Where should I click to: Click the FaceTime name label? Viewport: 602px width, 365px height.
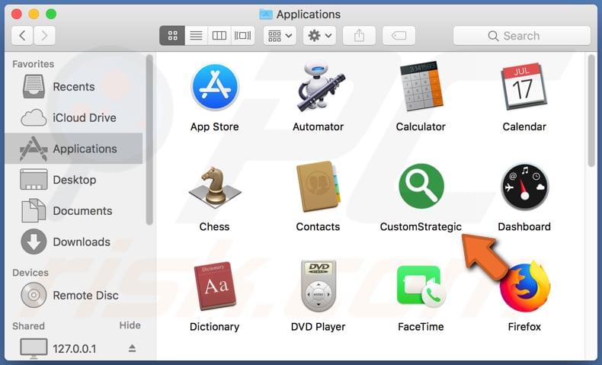click(421, 327)
